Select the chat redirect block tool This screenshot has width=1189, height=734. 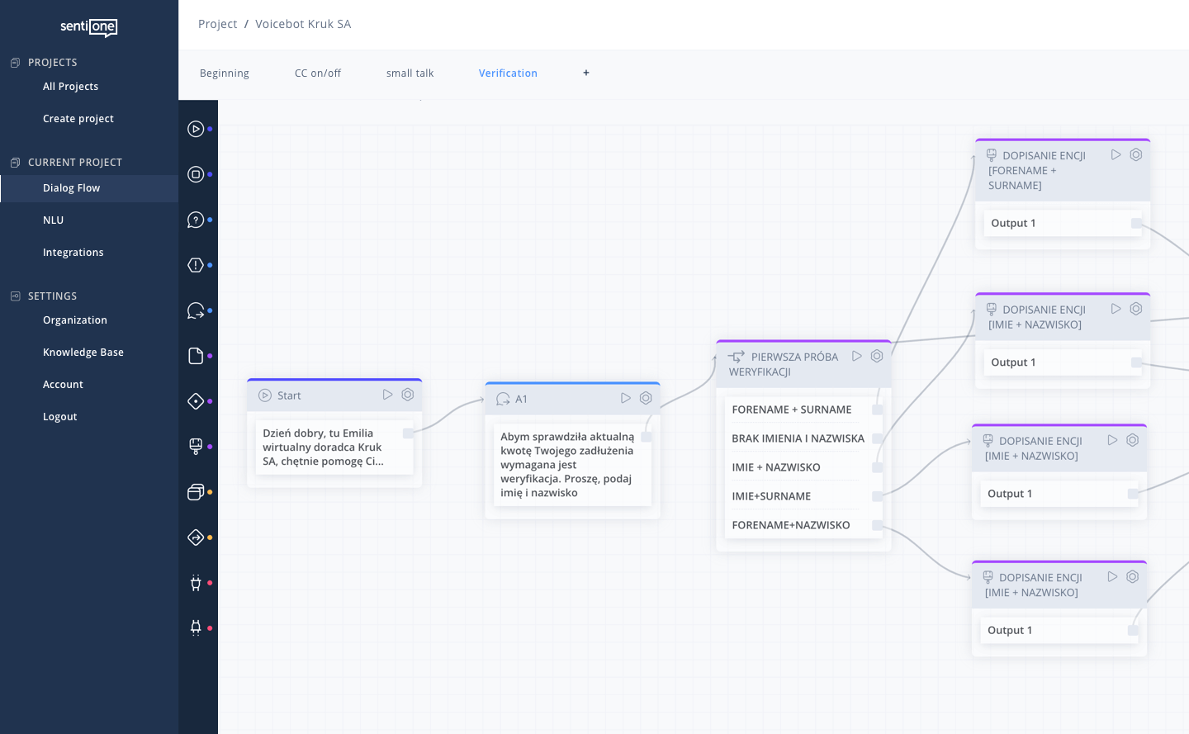[197, 310]
